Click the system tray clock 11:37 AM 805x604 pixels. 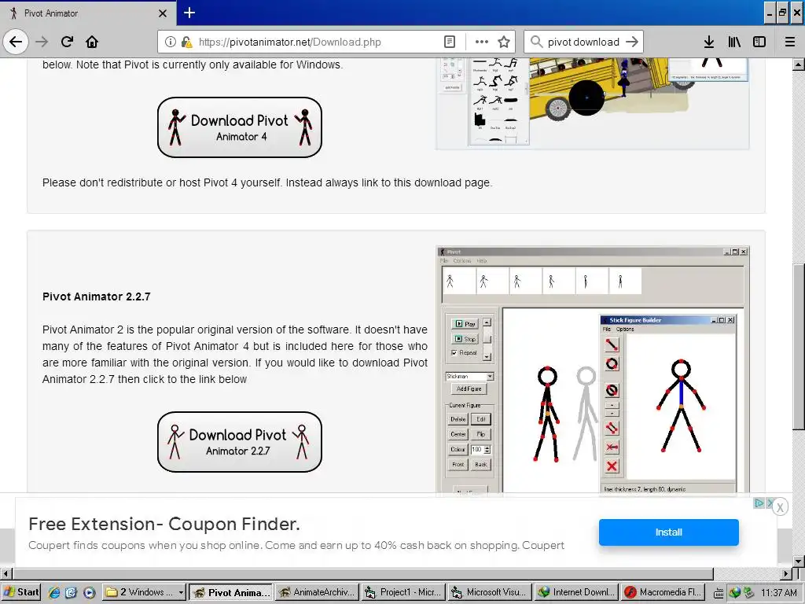pyautogui.click(x=778, y=593)
